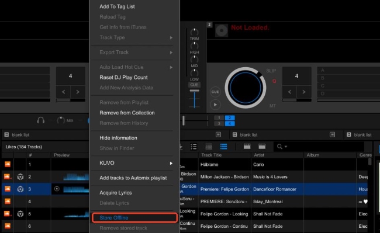Click the rekordbox analysis icon in row 5
Image resolution: width=380 pixels, height=233 pixels.
20,214
